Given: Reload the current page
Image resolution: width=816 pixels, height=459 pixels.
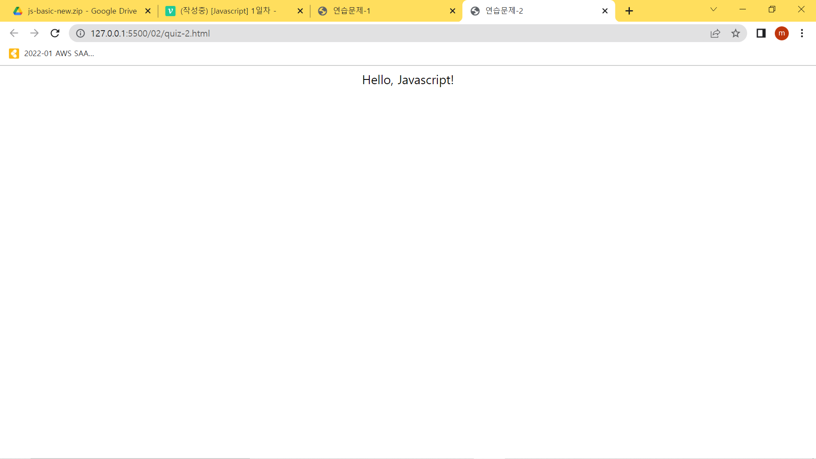Looking at the screenshot, I should point(55,33).
